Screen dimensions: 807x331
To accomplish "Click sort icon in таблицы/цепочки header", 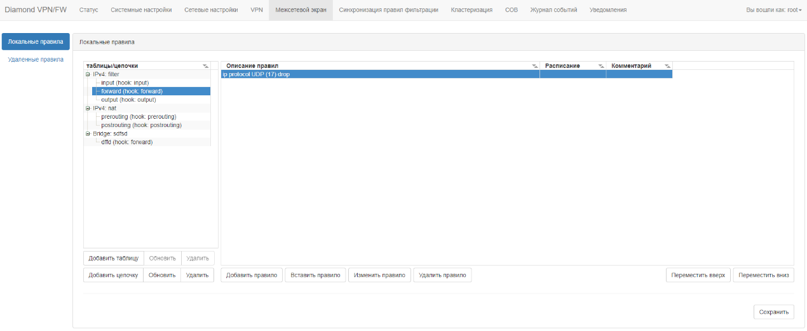I will tap(205, 66).
